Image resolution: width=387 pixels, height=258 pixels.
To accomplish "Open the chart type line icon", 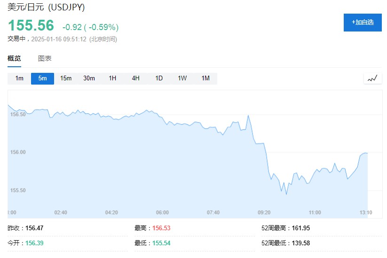I will (372, 78).
